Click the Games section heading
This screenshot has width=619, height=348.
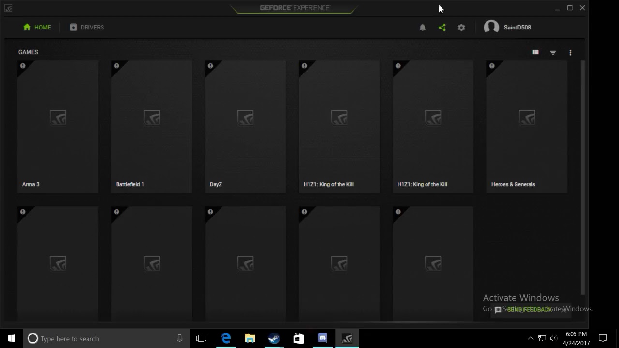click(28, 52)
